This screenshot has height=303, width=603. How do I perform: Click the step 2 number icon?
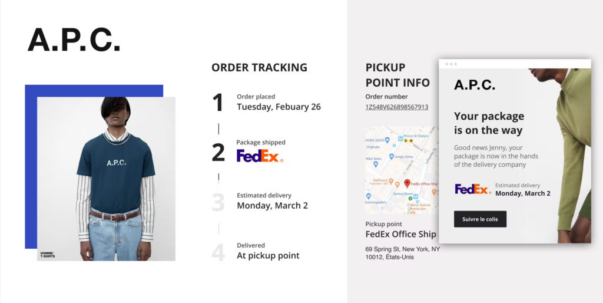point(218,153)
